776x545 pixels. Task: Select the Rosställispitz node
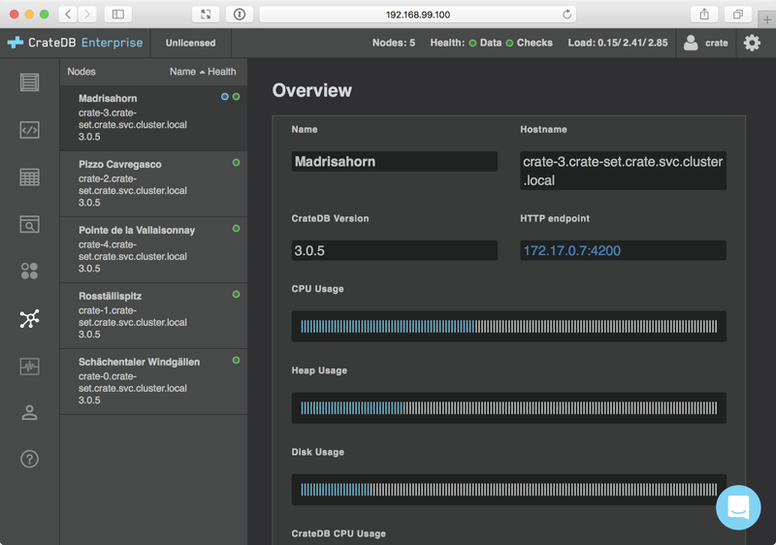click(153, 315)
